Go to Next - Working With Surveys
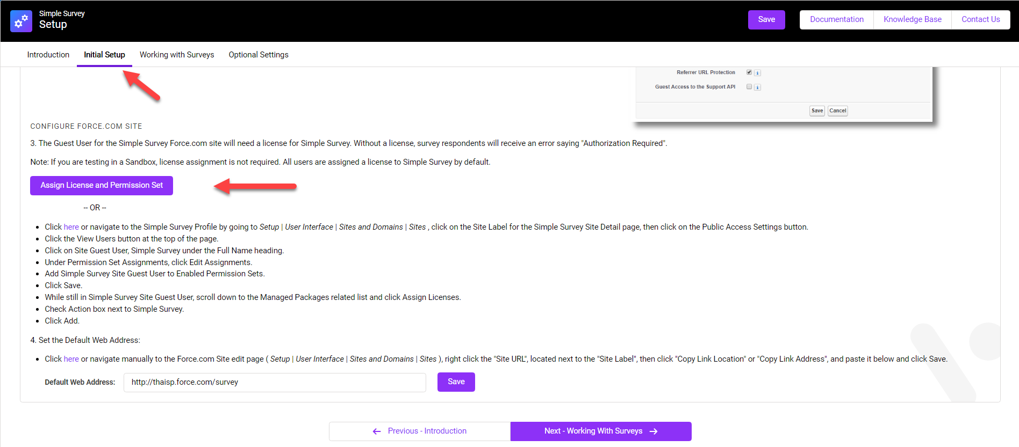1019x447 pixels. pyautogui.click(x=601, y=431)
